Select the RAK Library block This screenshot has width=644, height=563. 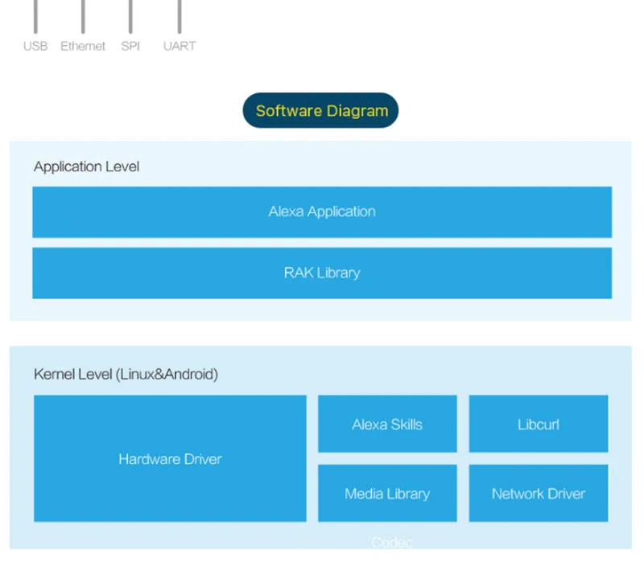pos(322,273)
